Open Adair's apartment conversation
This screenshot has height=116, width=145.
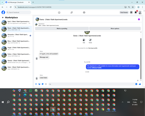tap(16, 68)
